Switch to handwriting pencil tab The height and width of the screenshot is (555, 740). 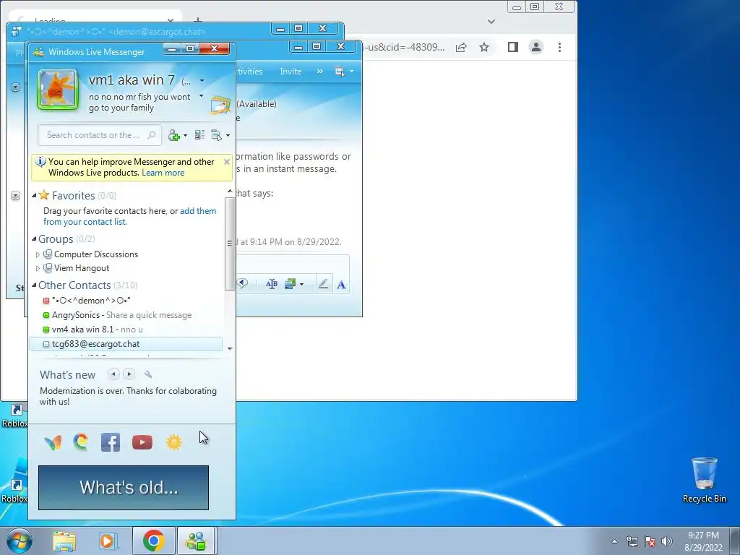(323, 284)
